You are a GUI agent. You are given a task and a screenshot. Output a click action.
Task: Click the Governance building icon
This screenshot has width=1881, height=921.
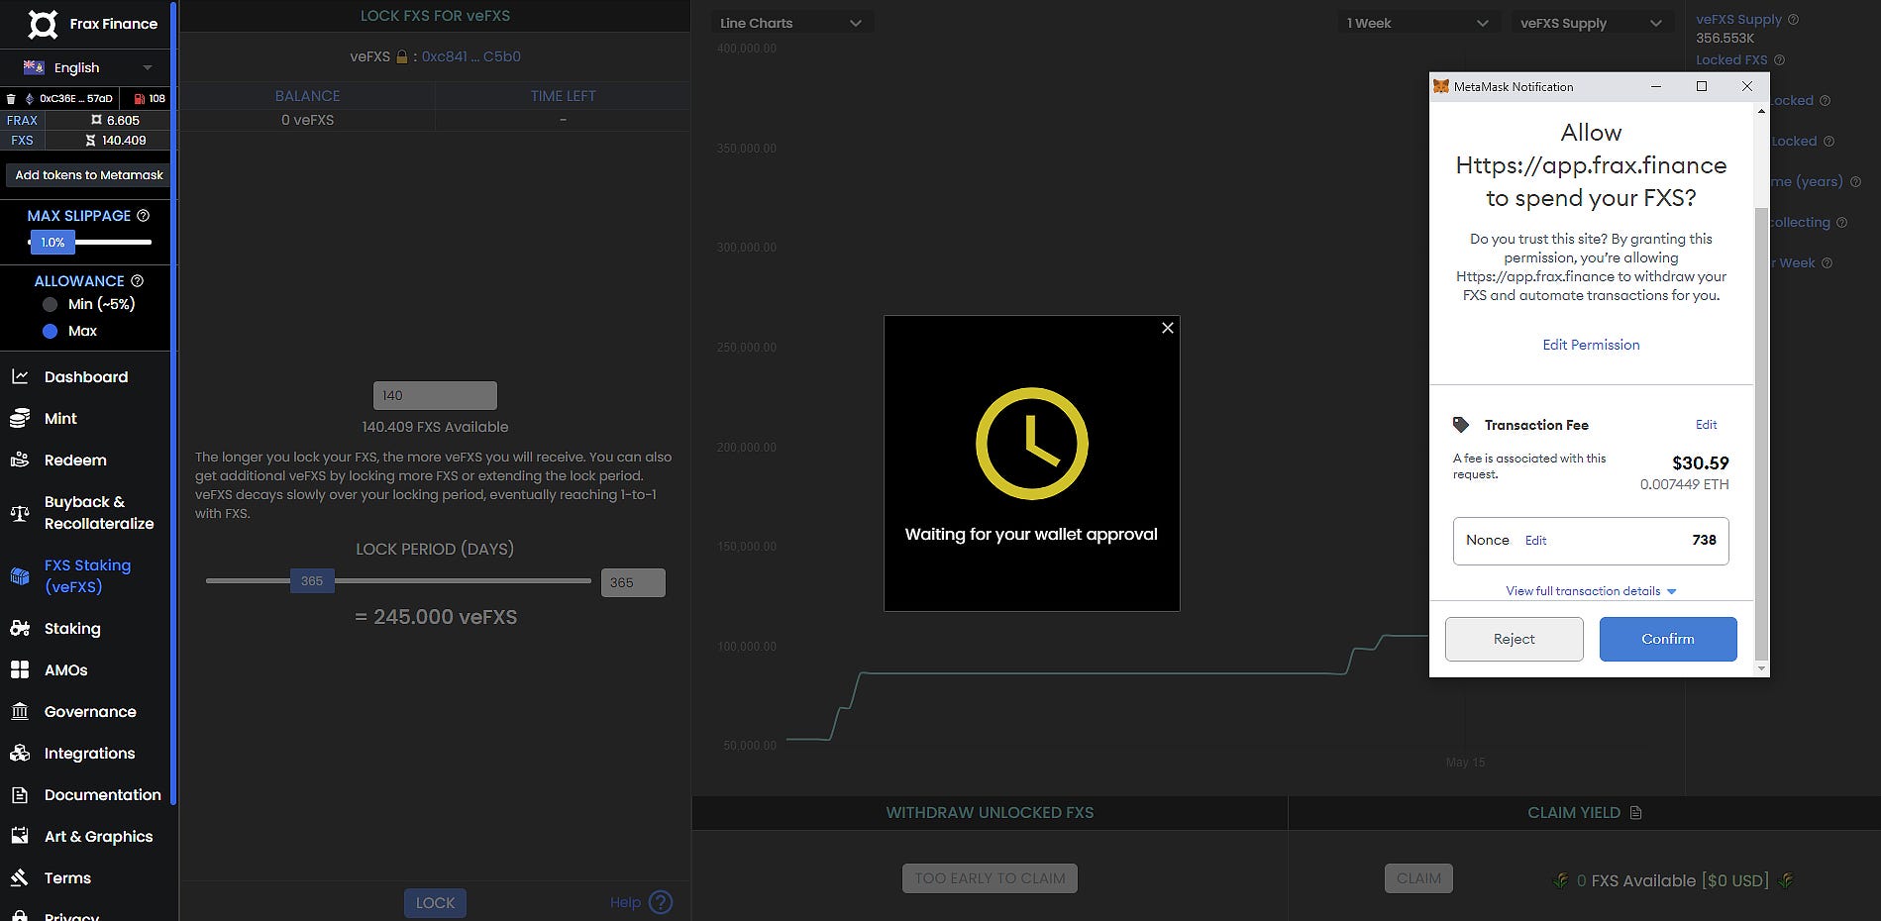tap(20, 711)
